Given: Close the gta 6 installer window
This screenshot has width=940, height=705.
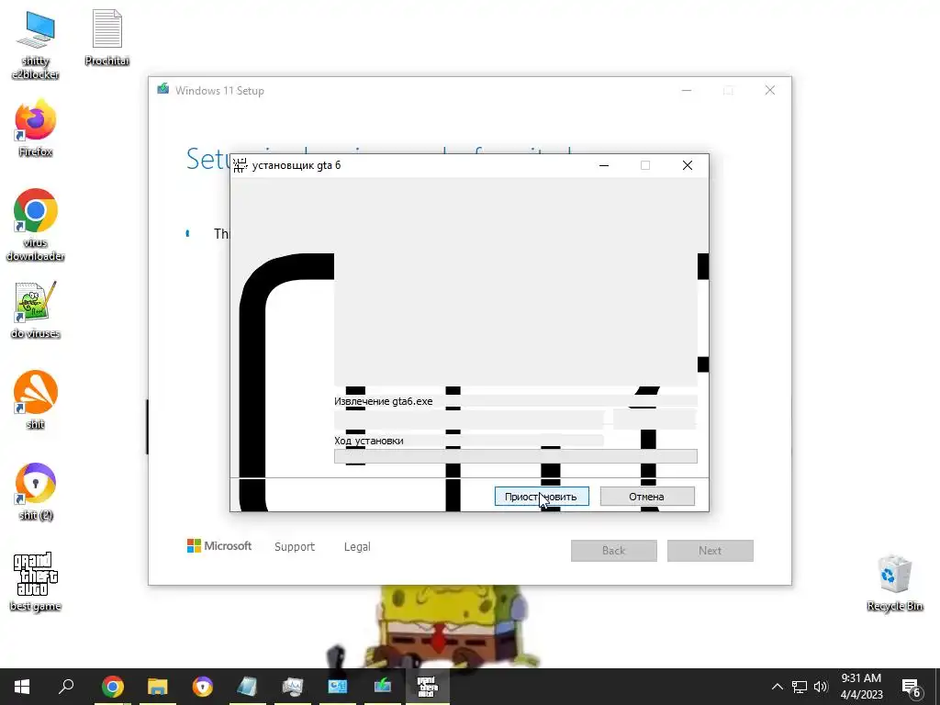Looking at the screenshot, I should (687, 165).
